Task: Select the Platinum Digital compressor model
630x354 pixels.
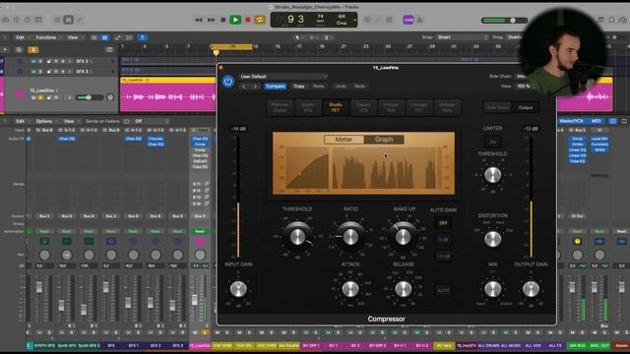Action: (280, 107)
